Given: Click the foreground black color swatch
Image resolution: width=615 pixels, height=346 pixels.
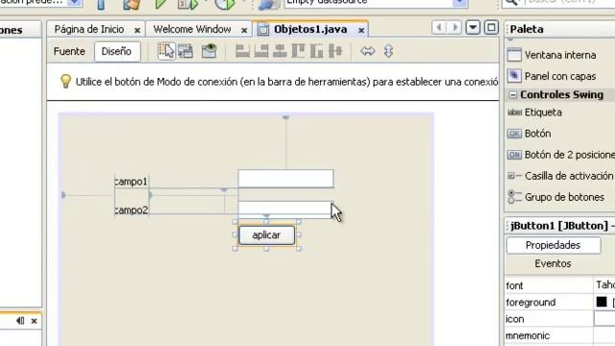Looking at the screenshot, I should [x=602, y=302].
